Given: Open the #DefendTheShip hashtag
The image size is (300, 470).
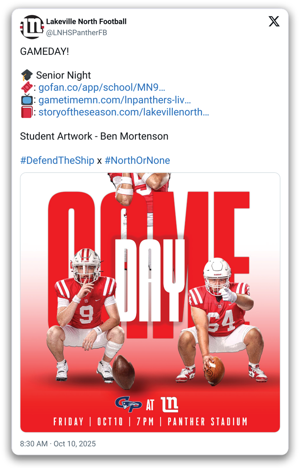Looking at the screenshot, I should 57,161.
